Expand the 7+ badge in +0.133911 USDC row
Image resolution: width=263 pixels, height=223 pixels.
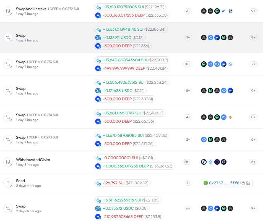coord(188,38)
